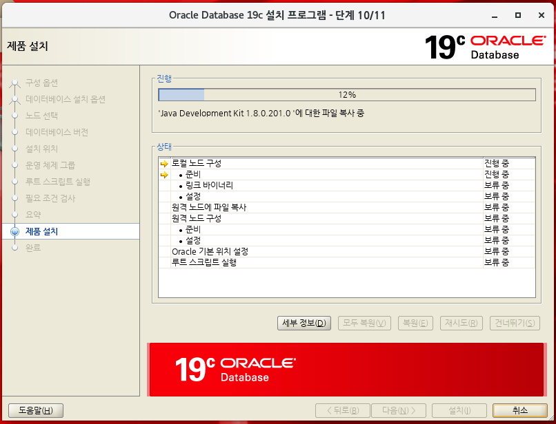Click the 뒤로(B) back button
Screen dimensions: 556x424
coord(343,410)
